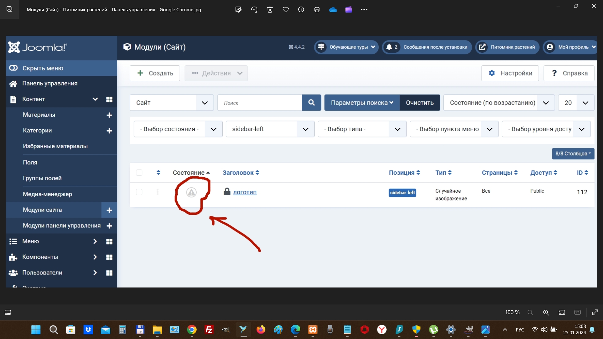Image resolution: width=603 pixels, height=339 pixels.
Task: Toggle Скрыть меню sidebar switch
Action: coord(14,68)
